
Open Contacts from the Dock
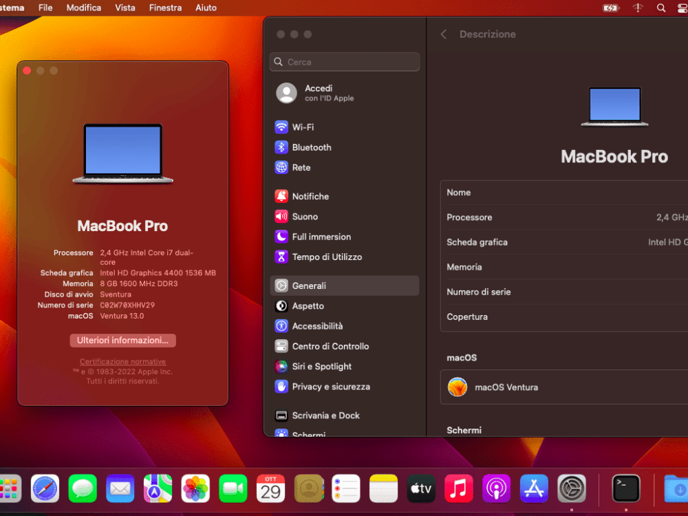[308, 488]
